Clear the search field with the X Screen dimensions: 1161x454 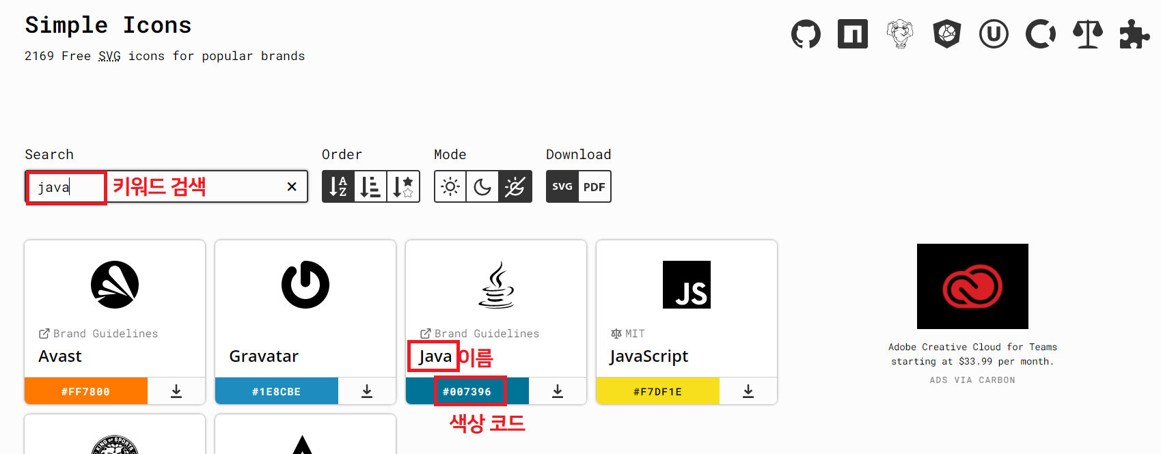[x=292, y=186]
